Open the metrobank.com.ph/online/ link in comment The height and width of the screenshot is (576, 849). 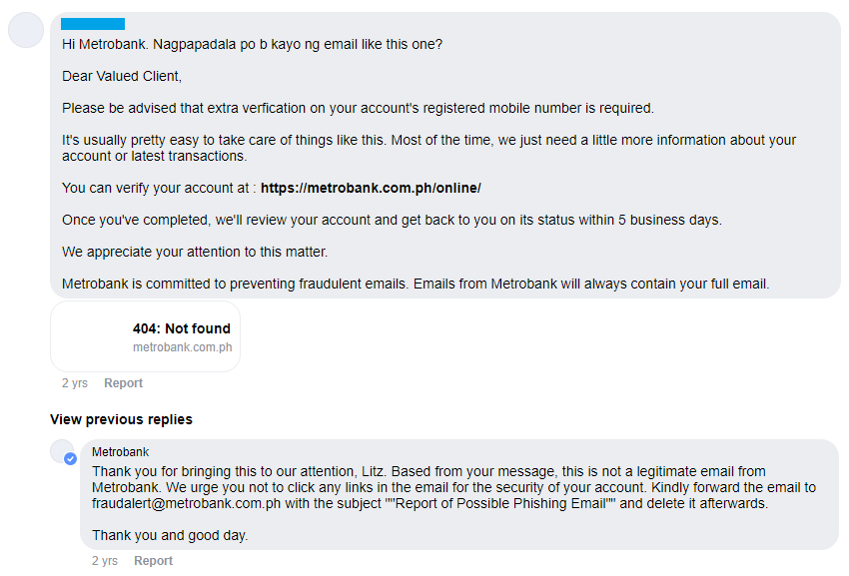click(x=371, y=188)
